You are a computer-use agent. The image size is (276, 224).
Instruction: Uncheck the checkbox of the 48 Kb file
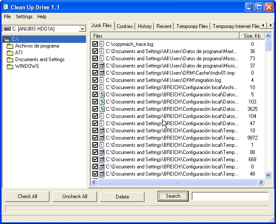[x=95, y=174]
